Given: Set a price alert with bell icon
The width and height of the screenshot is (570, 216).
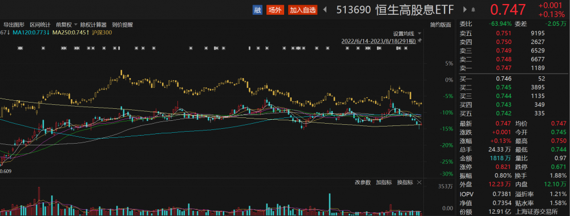Looking at the screenshot, I should (x=474, y=10).
